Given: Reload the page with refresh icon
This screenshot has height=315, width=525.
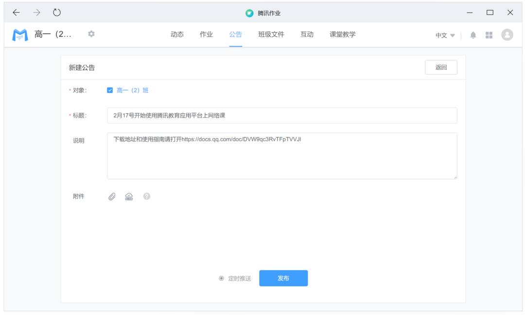Looking at the screenshot, I should coord(57,13).
